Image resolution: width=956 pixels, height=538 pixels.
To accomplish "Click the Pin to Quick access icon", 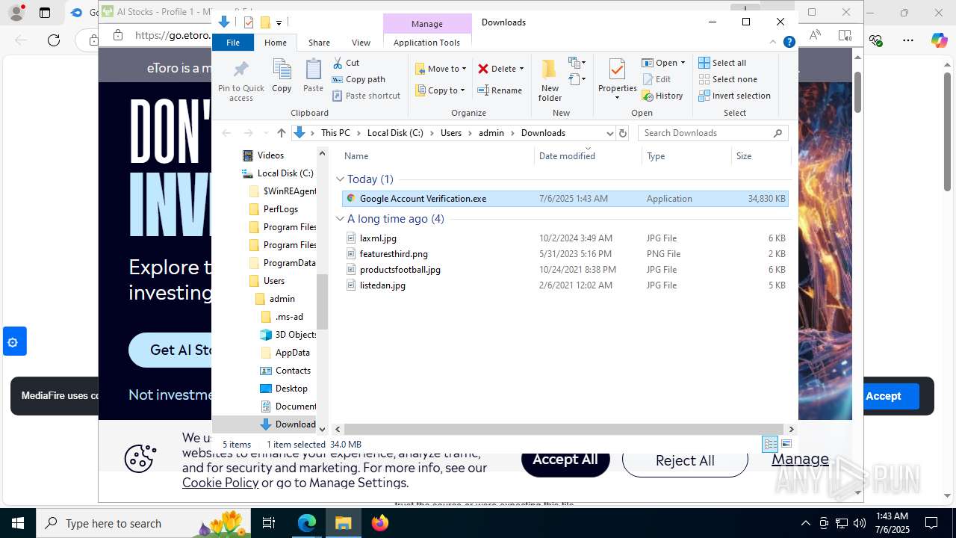I will pos(240,70).
